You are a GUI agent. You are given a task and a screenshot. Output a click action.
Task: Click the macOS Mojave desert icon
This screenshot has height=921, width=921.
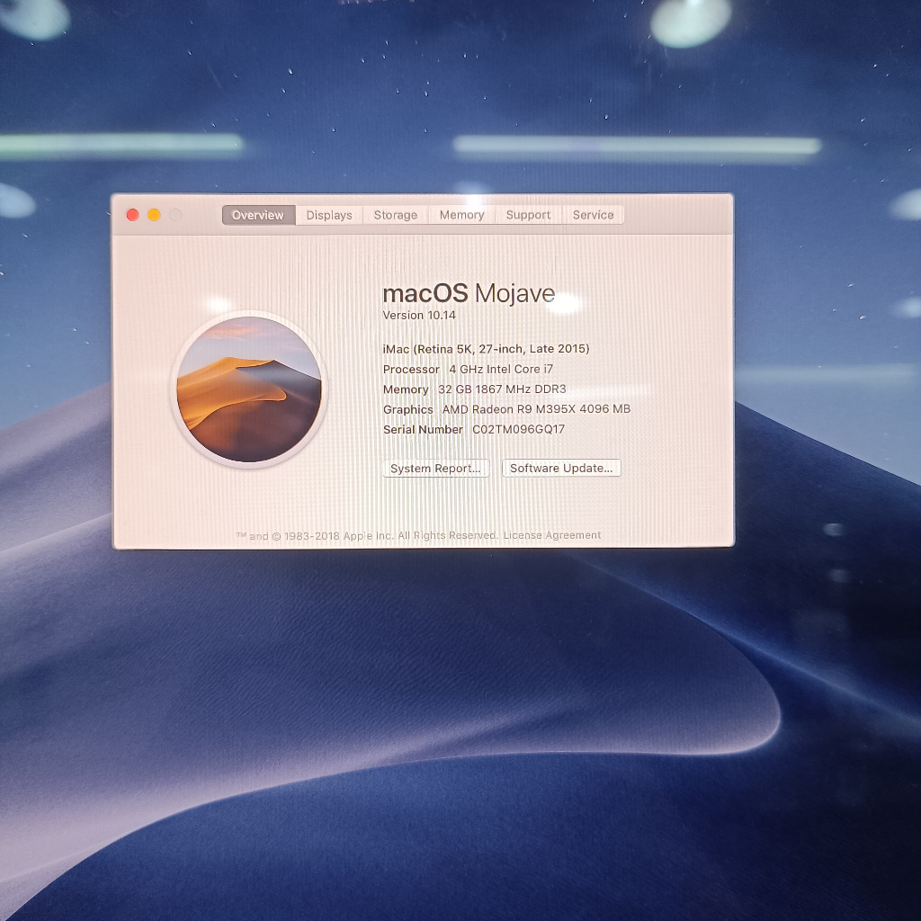pos(249,389)
